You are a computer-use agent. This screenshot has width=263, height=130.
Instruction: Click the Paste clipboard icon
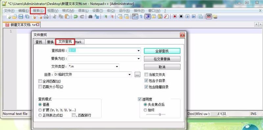pyautogui.click(x=67, y=17)
